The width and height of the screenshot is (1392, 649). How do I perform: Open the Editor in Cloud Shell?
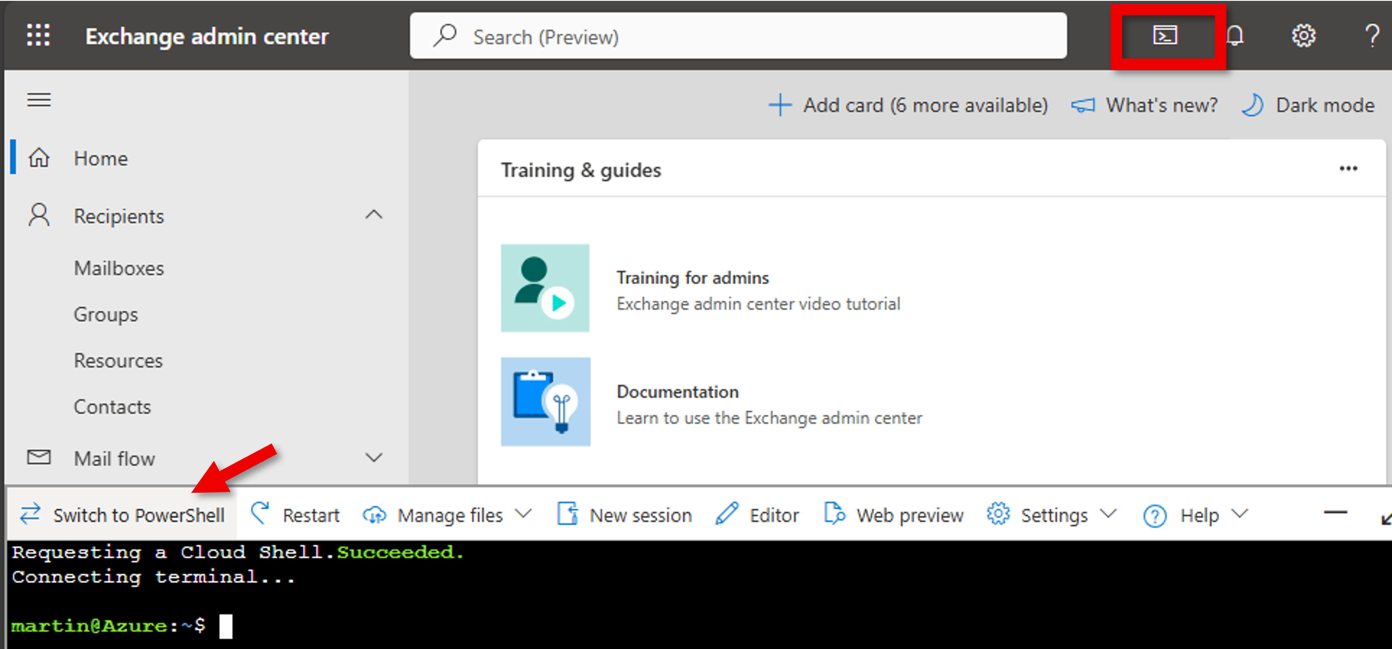[x=759, y=515]
